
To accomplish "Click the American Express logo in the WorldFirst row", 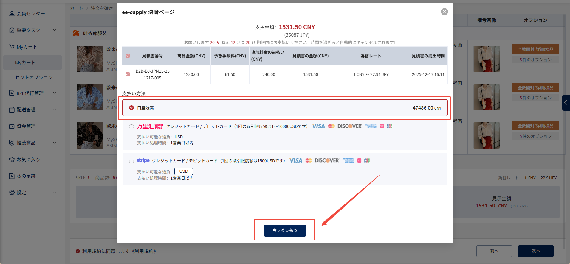I will (371, 126).
